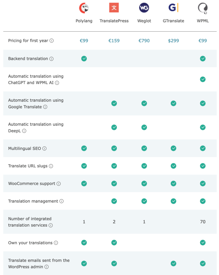Click Translation management info icon
This screenshot has width=219, height=275.
click(x=62, y=201)
